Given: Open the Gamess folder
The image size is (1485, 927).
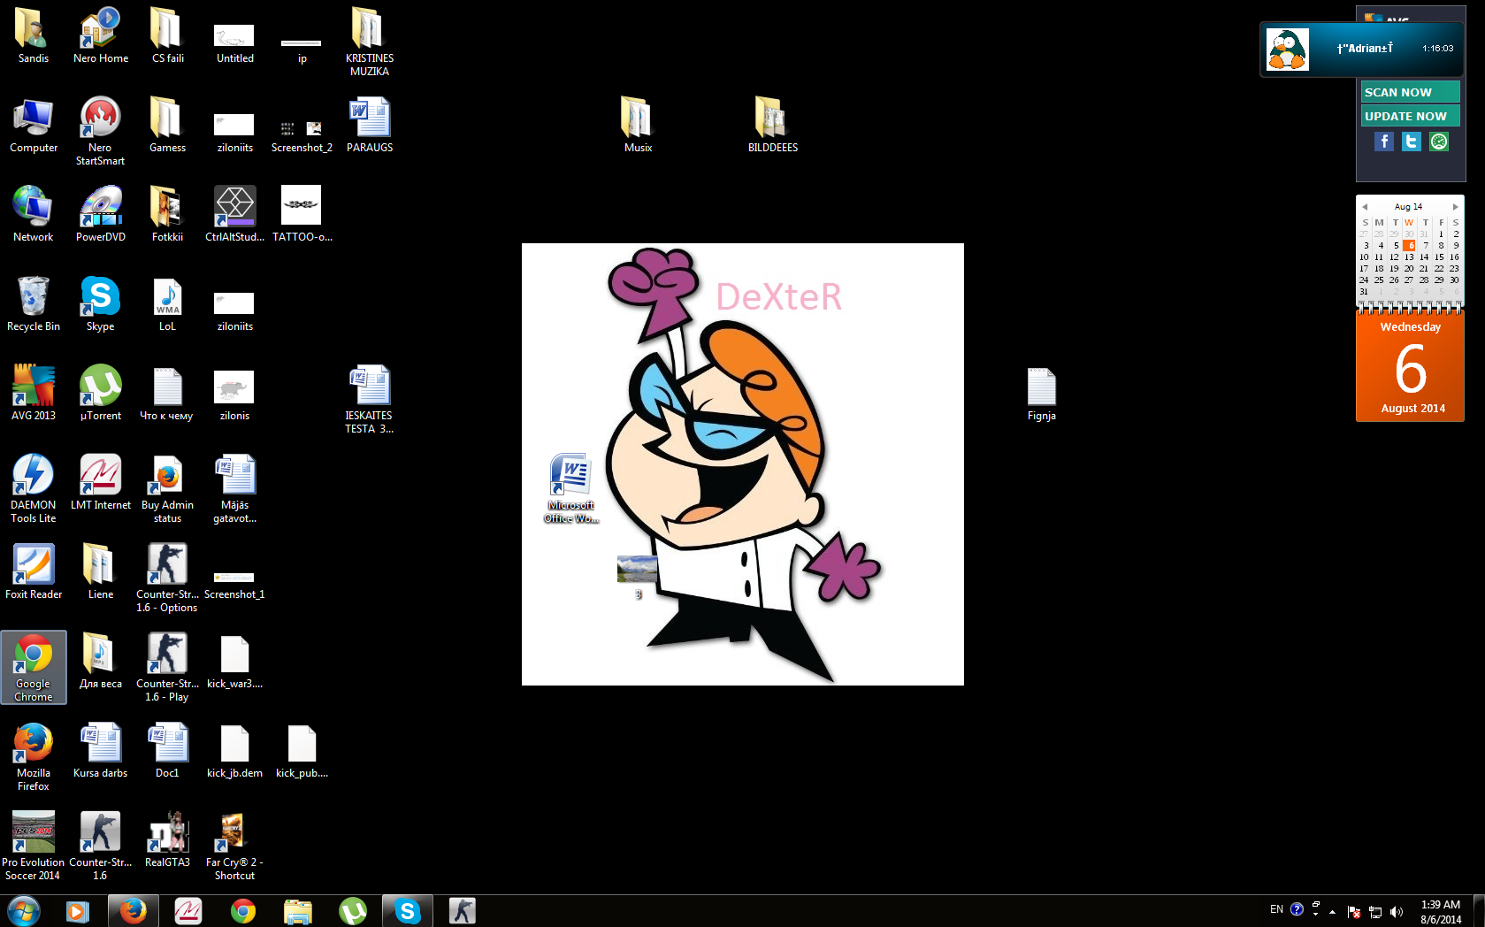Looking at the screenshot, I should [167, 126].
